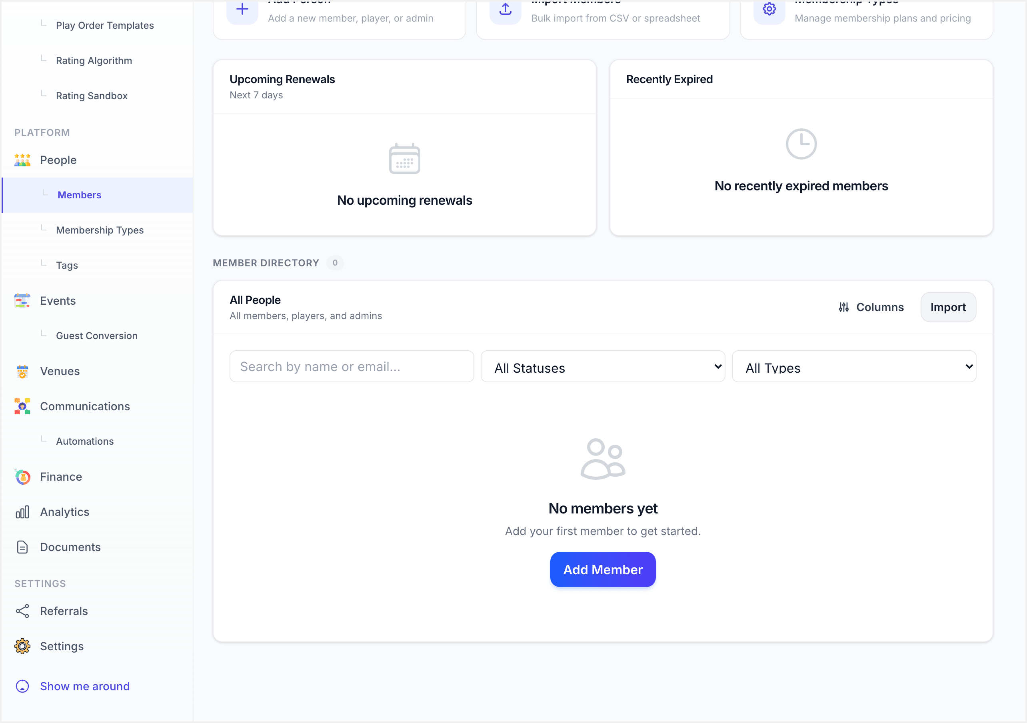Click the People icon in the sidebar
The height and width of the screenshot is (723, 1027).
(22, 160)
